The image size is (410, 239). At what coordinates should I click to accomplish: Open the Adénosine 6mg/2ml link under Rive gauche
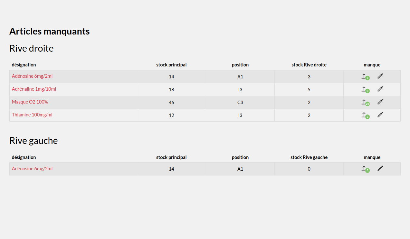[x=32, y=169]
